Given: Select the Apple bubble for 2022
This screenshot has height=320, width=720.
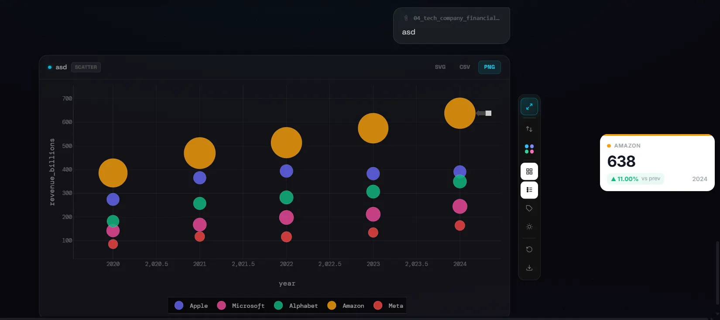Looking at the screenshot, I should point(286,171).
